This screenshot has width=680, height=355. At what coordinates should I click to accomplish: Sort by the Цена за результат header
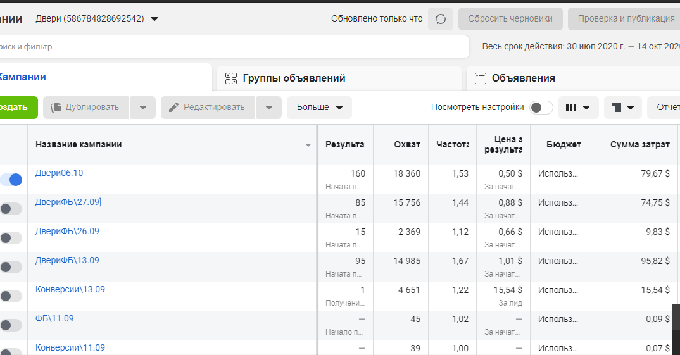click(503, 145)
